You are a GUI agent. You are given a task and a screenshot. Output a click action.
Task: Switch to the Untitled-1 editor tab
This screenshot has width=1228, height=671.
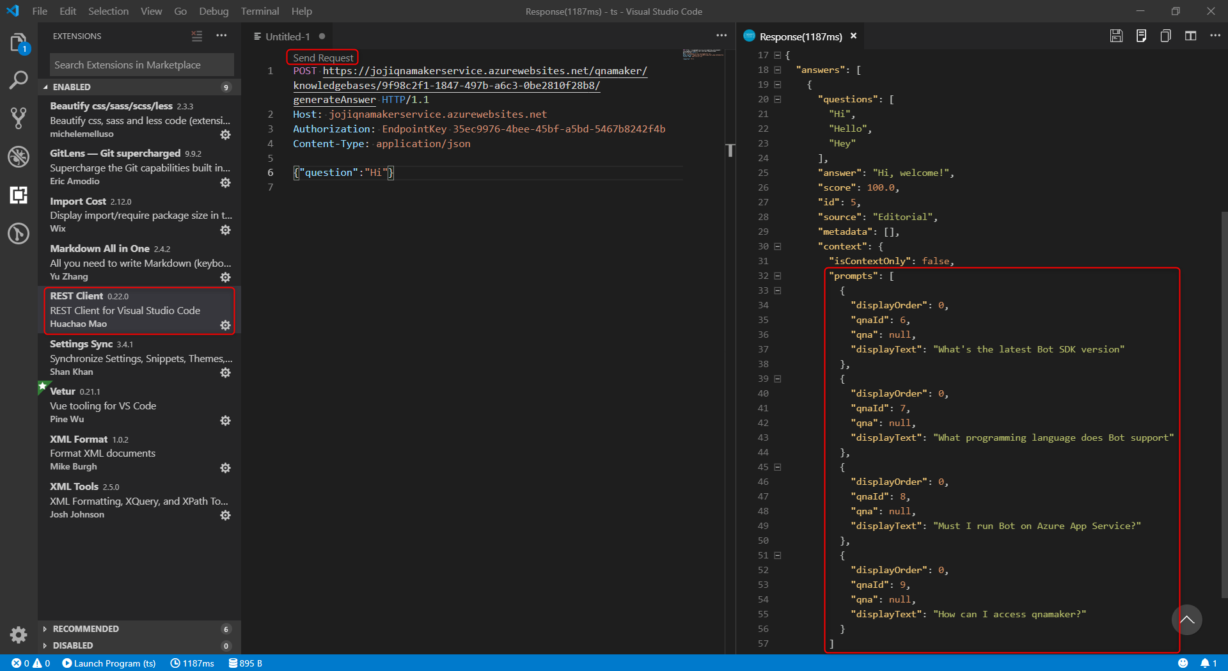point(287,36)
